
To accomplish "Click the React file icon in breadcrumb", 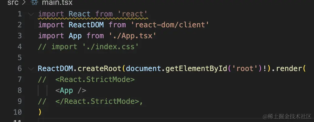I will 34,3.
